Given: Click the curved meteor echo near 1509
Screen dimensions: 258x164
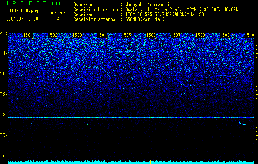Looking at the screenshot, I should pos(242,123).
